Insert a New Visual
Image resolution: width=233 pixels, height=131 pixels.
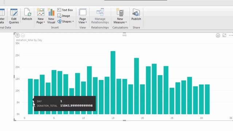[51, 16]
